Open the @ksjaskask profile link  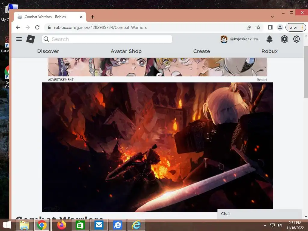click(241, 39)
